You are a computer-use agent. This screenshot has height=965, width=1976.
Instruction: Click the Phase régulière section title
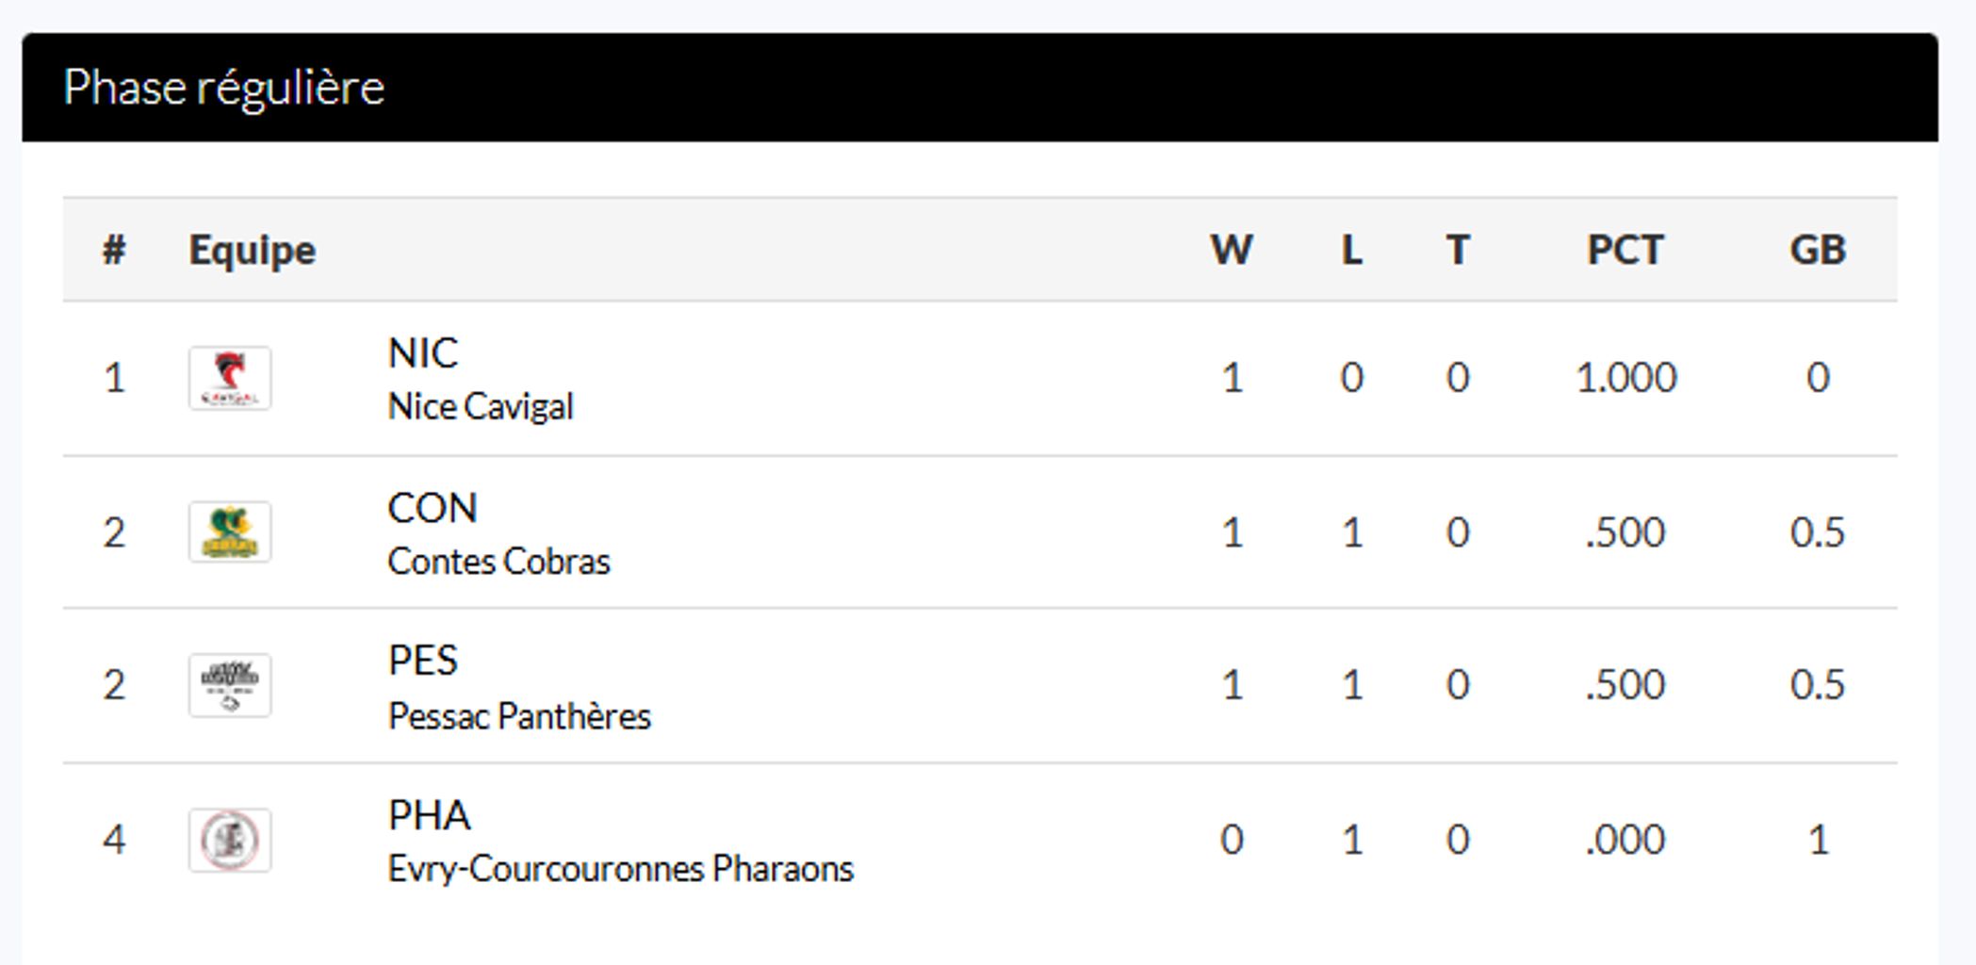pyautogui.click(x=224, y=88)
